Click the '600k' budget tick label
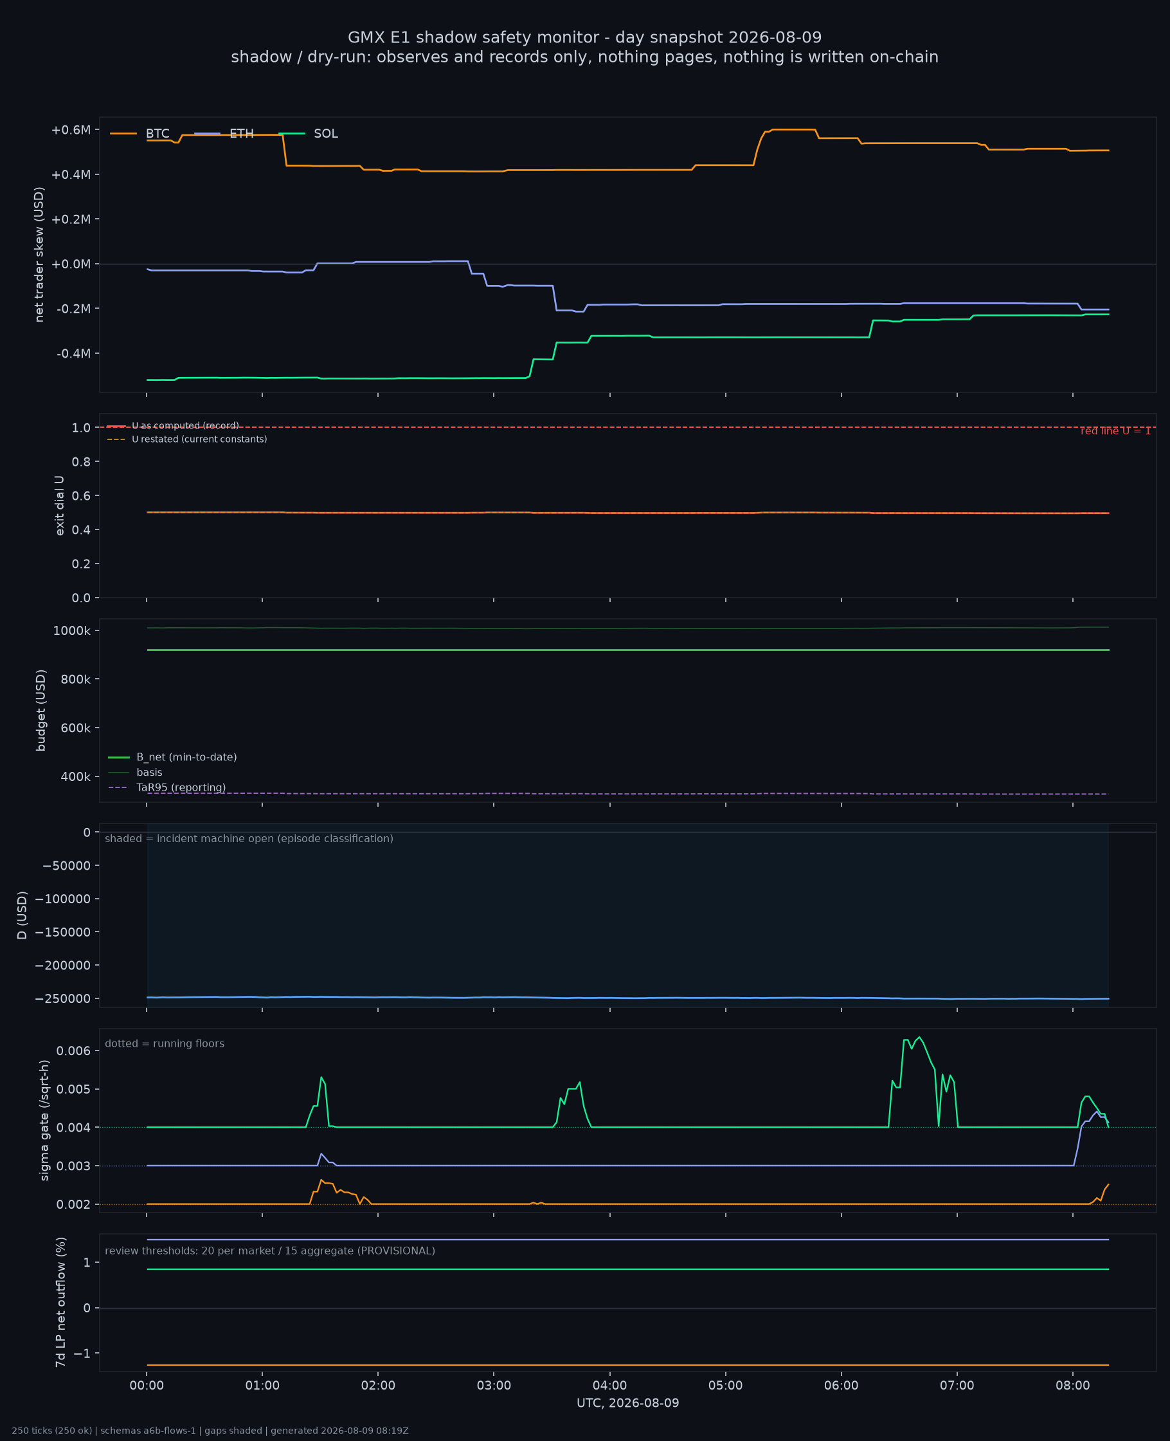 [75, 728]
